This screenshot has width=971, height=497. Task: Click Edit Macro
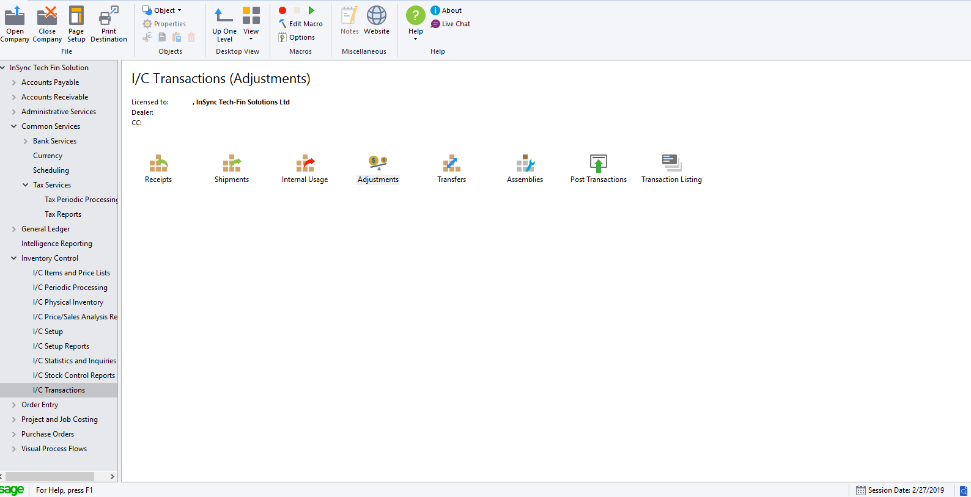300,24
